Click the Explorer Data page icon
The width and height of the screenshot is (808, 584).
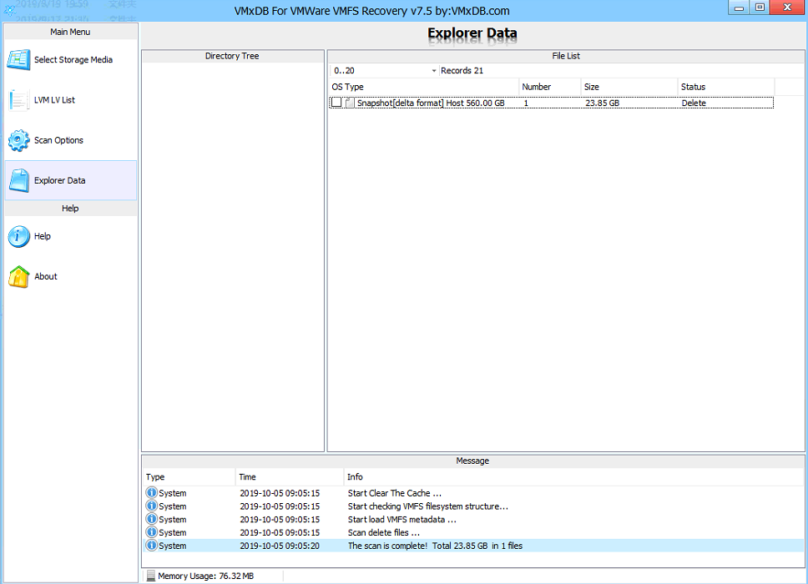coord(19,180)
